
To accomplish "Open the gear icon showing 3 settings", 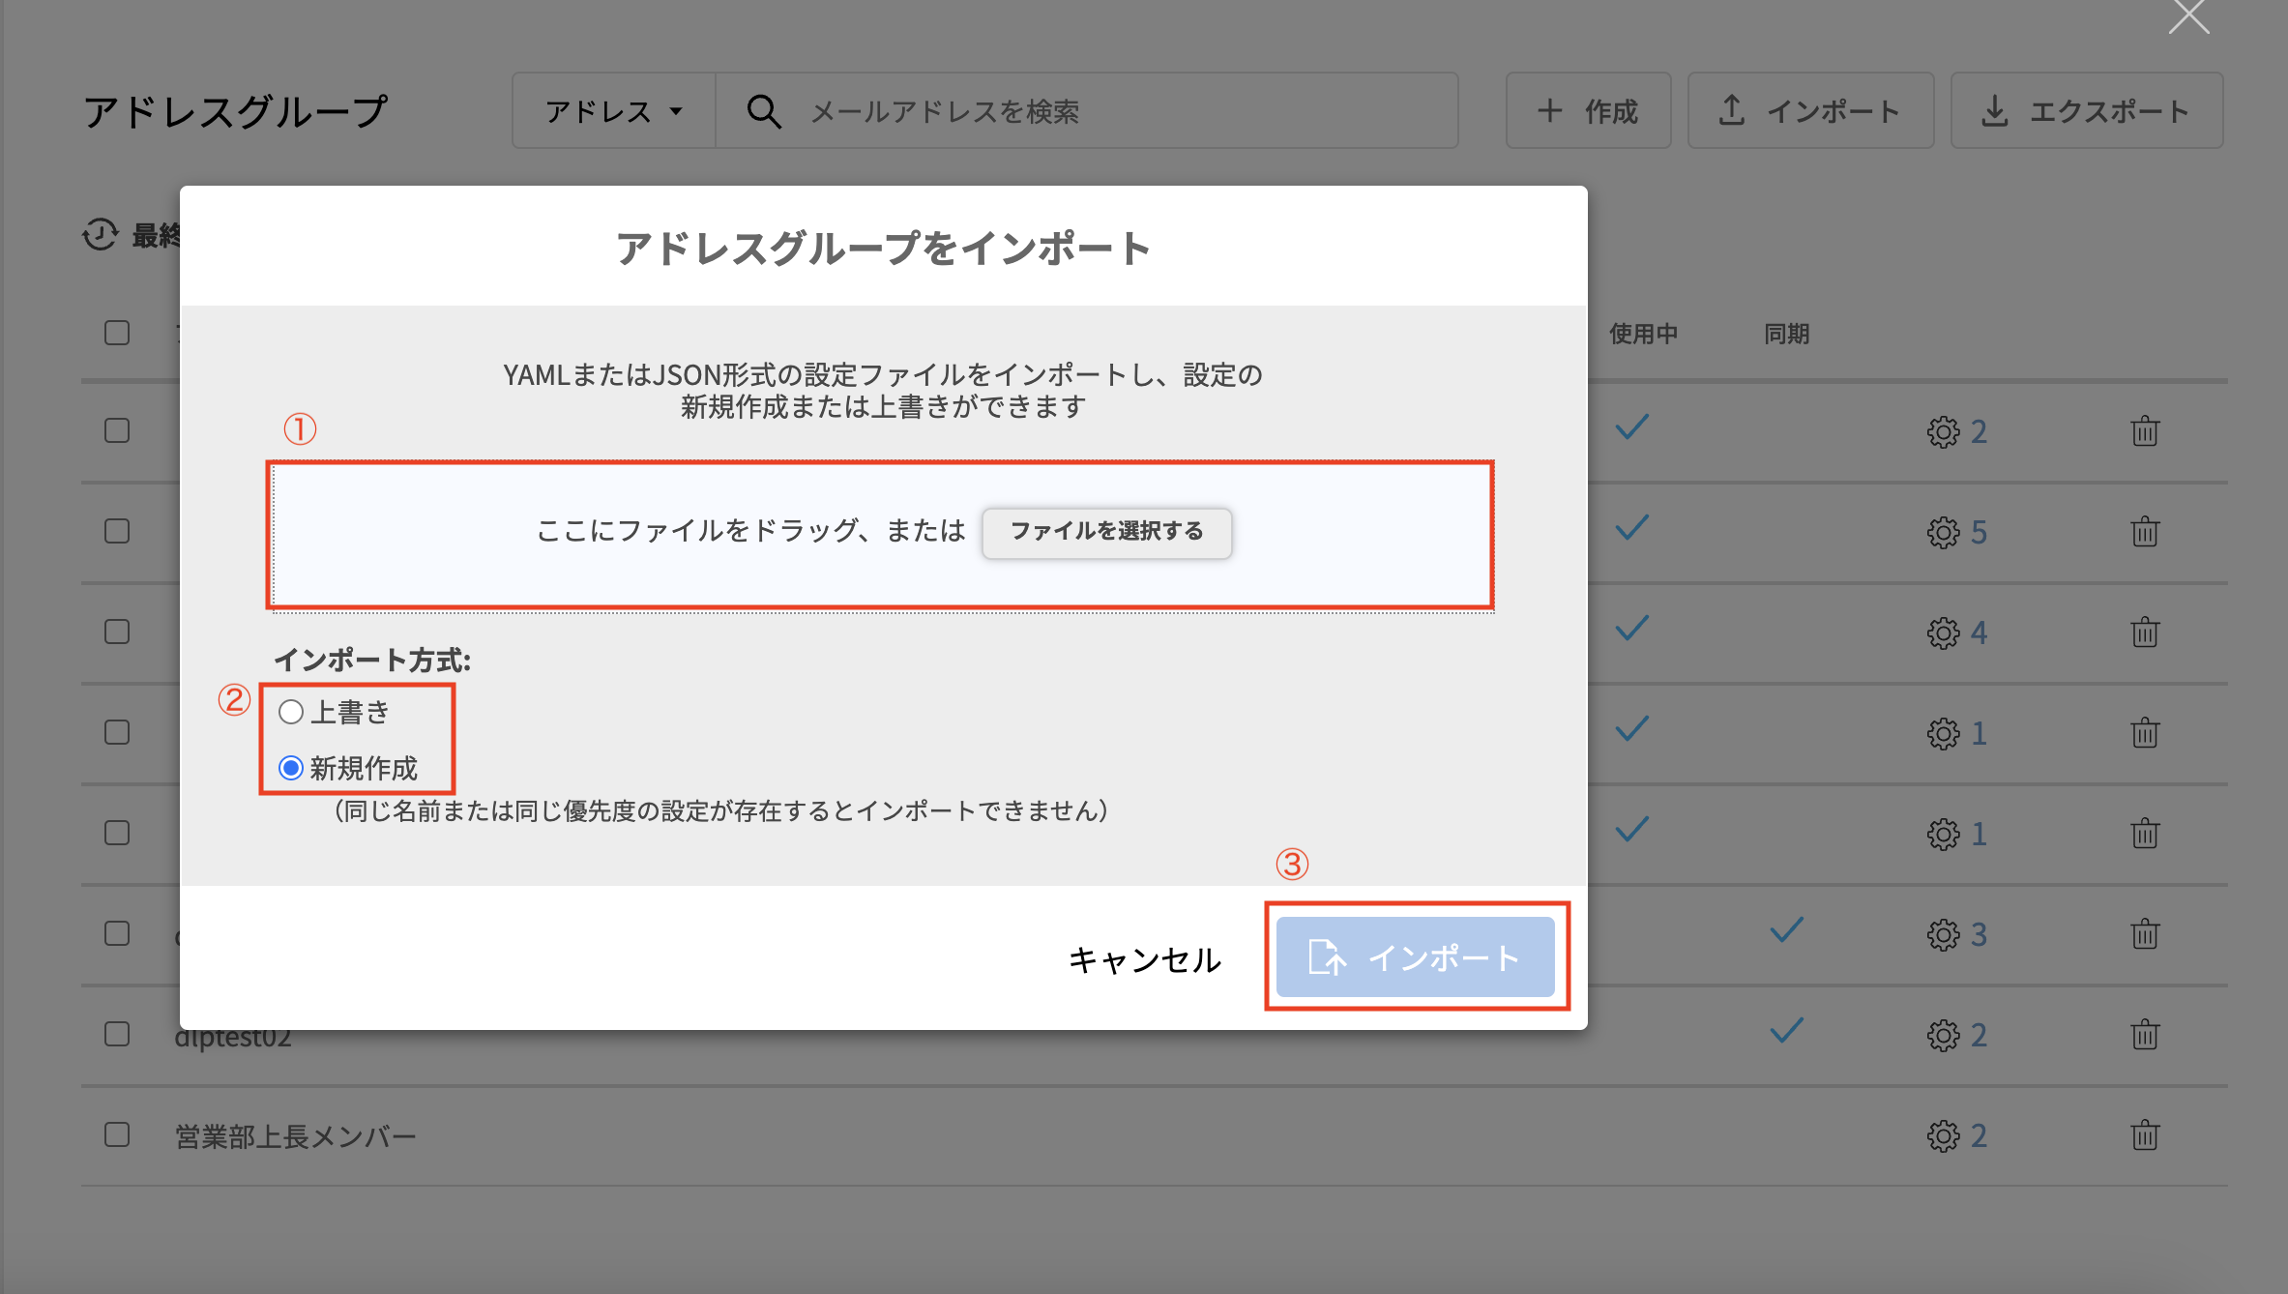I will click(1943, 934).
